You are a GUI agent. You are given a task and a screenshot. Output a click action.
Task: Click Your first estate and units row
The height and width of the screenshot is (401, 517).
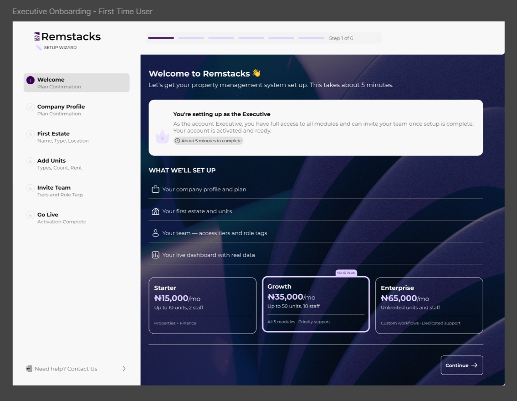tap(316, 211)
